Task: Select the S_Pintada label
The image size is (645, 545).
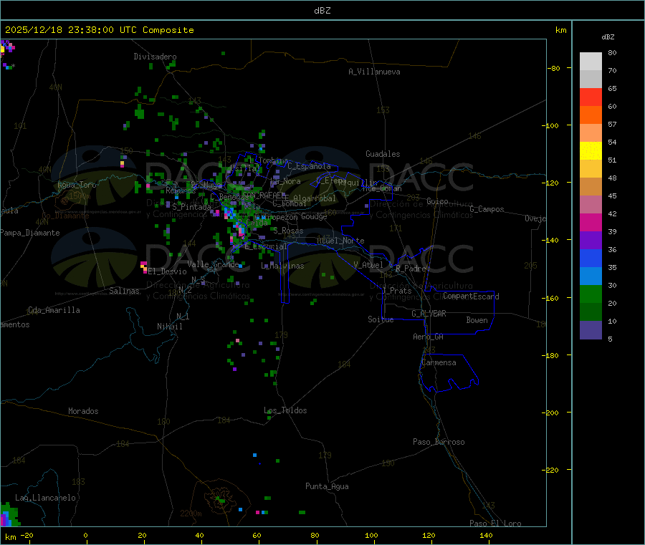Action: coord(191,207)
